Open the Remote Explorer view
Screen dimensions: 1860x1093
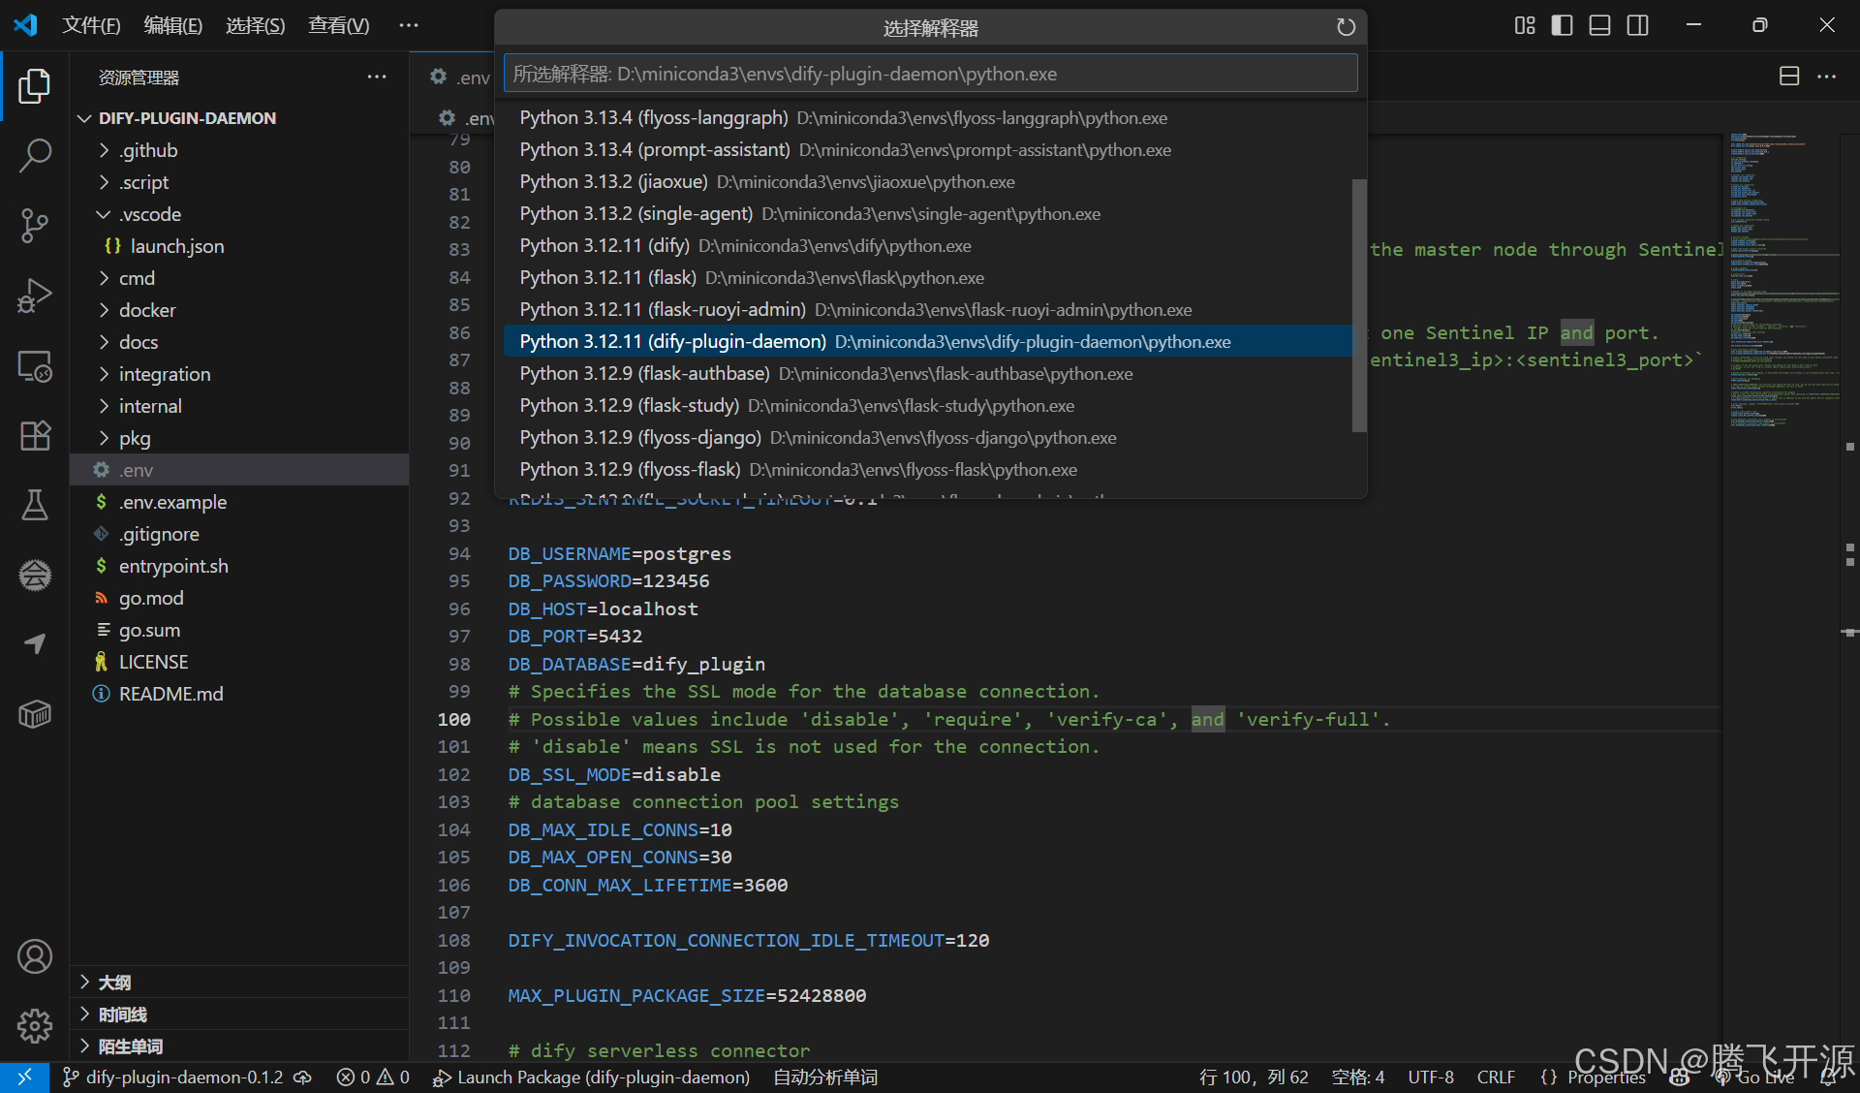coord(35,366)
